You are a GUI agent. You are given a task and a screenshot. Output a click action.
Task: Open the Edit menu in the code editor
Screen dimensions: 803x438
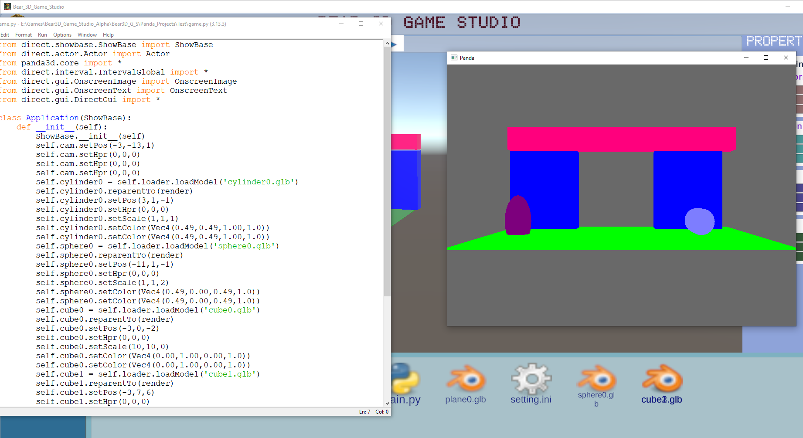coord(5,35)
